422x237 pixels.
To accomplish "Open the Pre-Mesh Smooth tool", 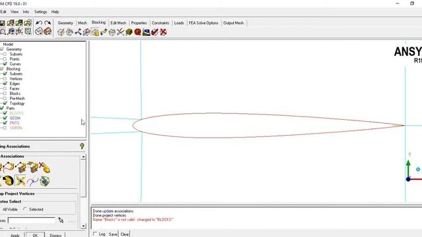I will pos(146,32).
